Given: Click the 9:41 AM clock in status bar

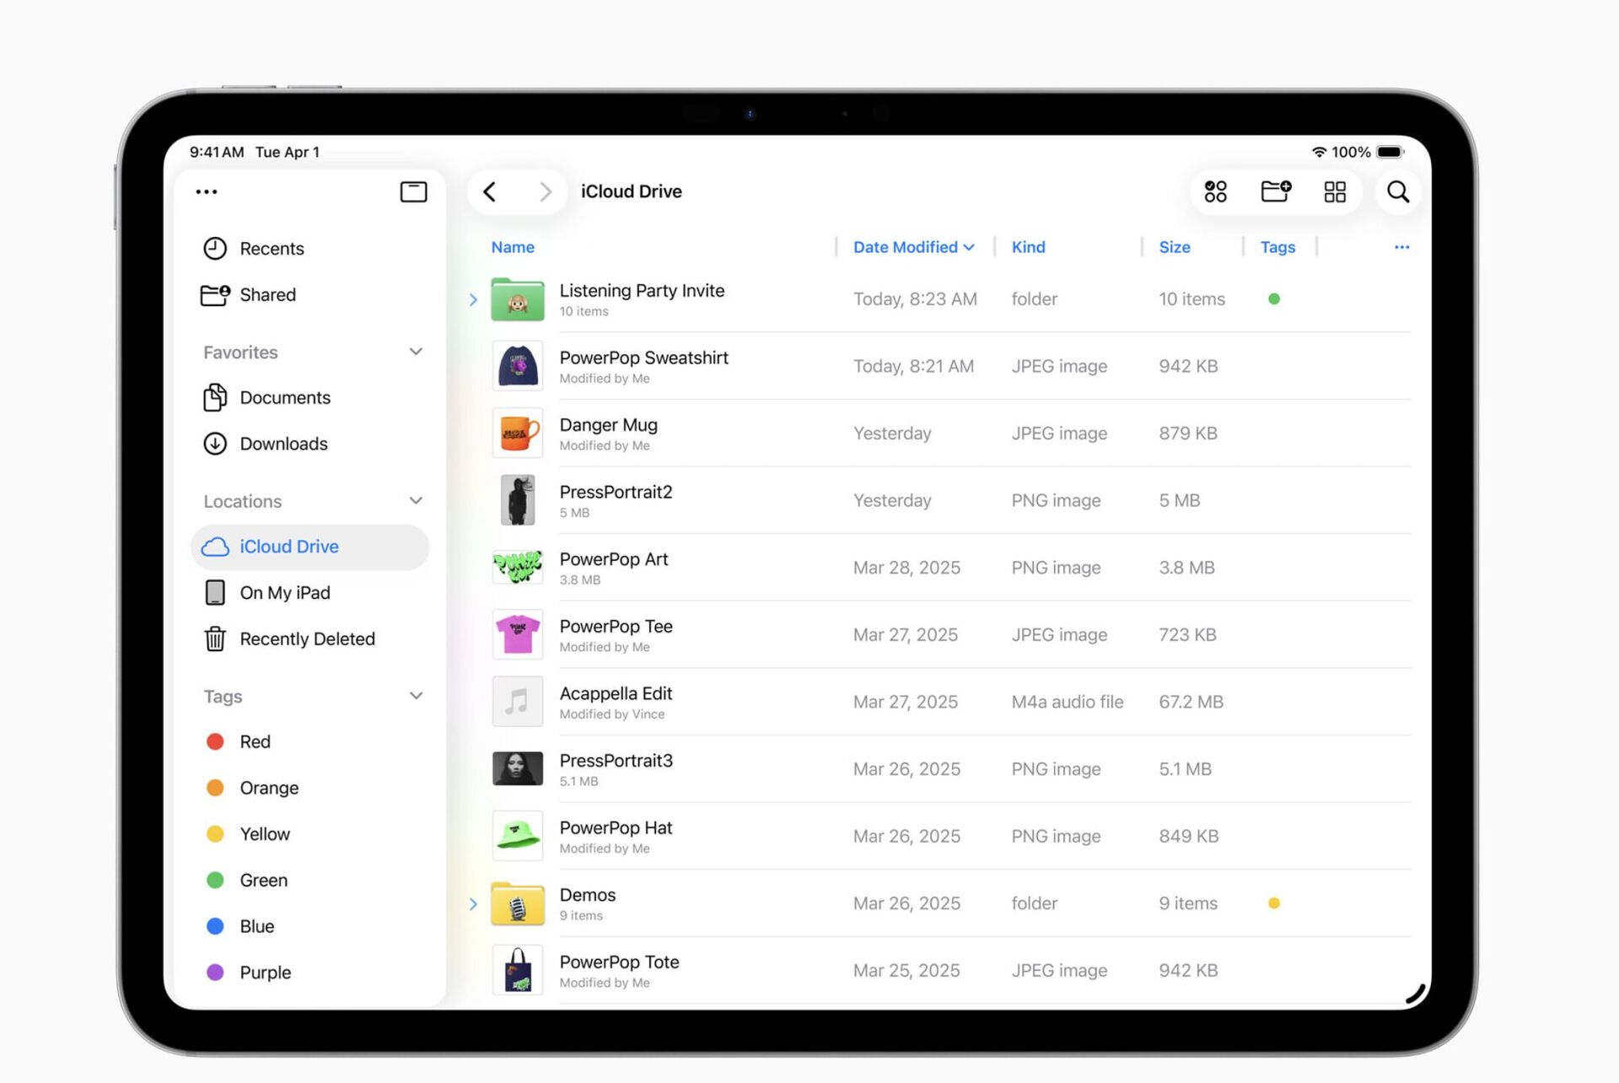Looking at the screenshot, I should [x=217, y=152].
